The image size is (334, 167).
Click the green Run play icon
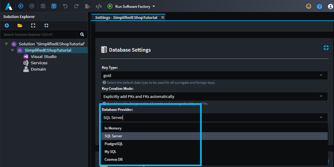coord(110,6)
